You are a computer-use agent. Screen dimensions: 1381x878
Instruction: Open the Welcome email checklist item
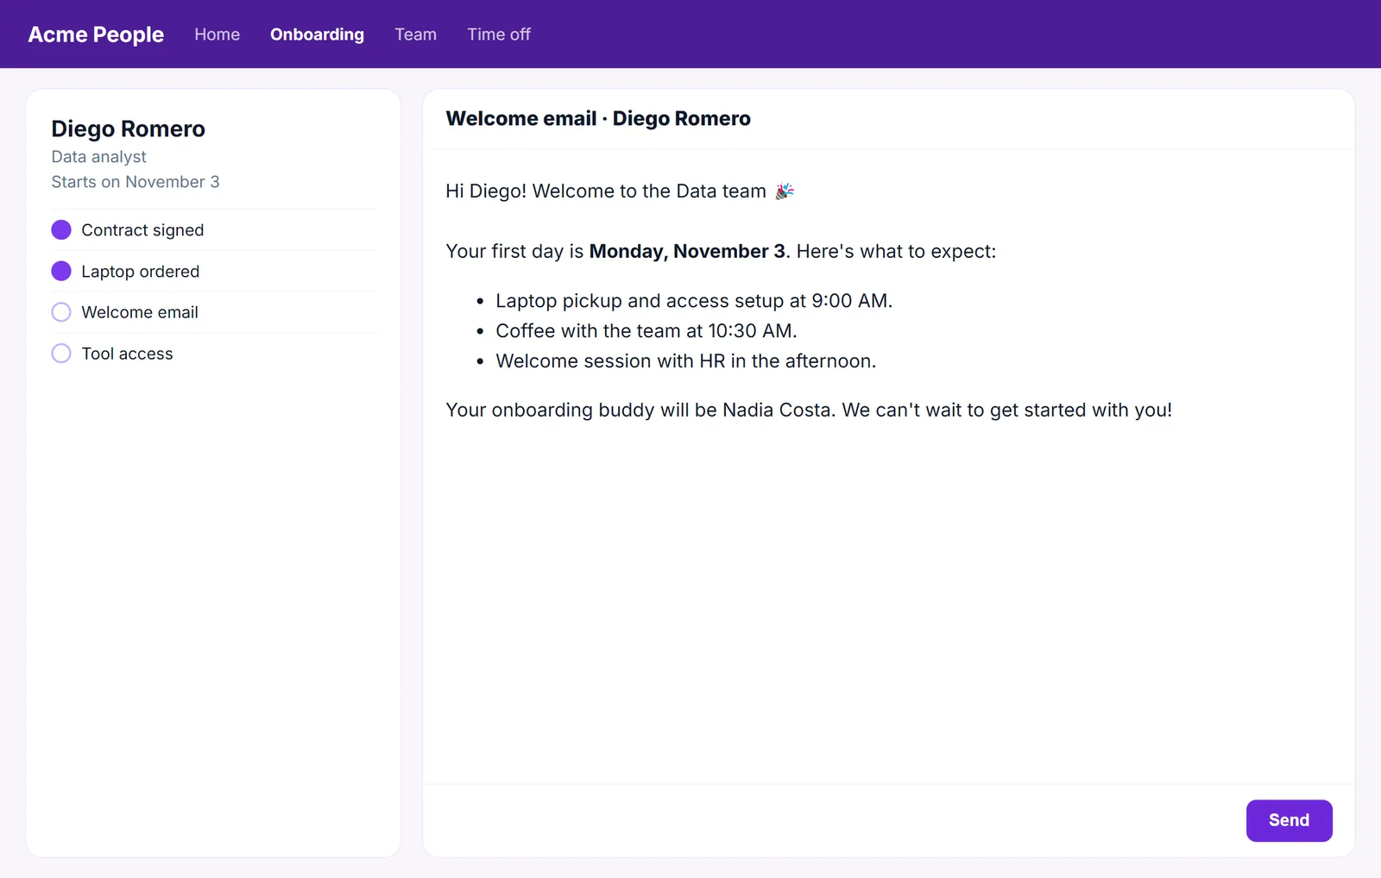point(140,312)
